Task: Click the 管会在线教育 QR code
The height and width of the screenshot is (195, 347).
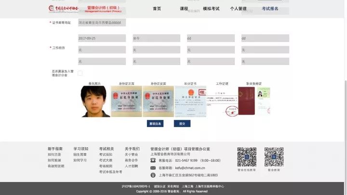Action: click(246, 157)
